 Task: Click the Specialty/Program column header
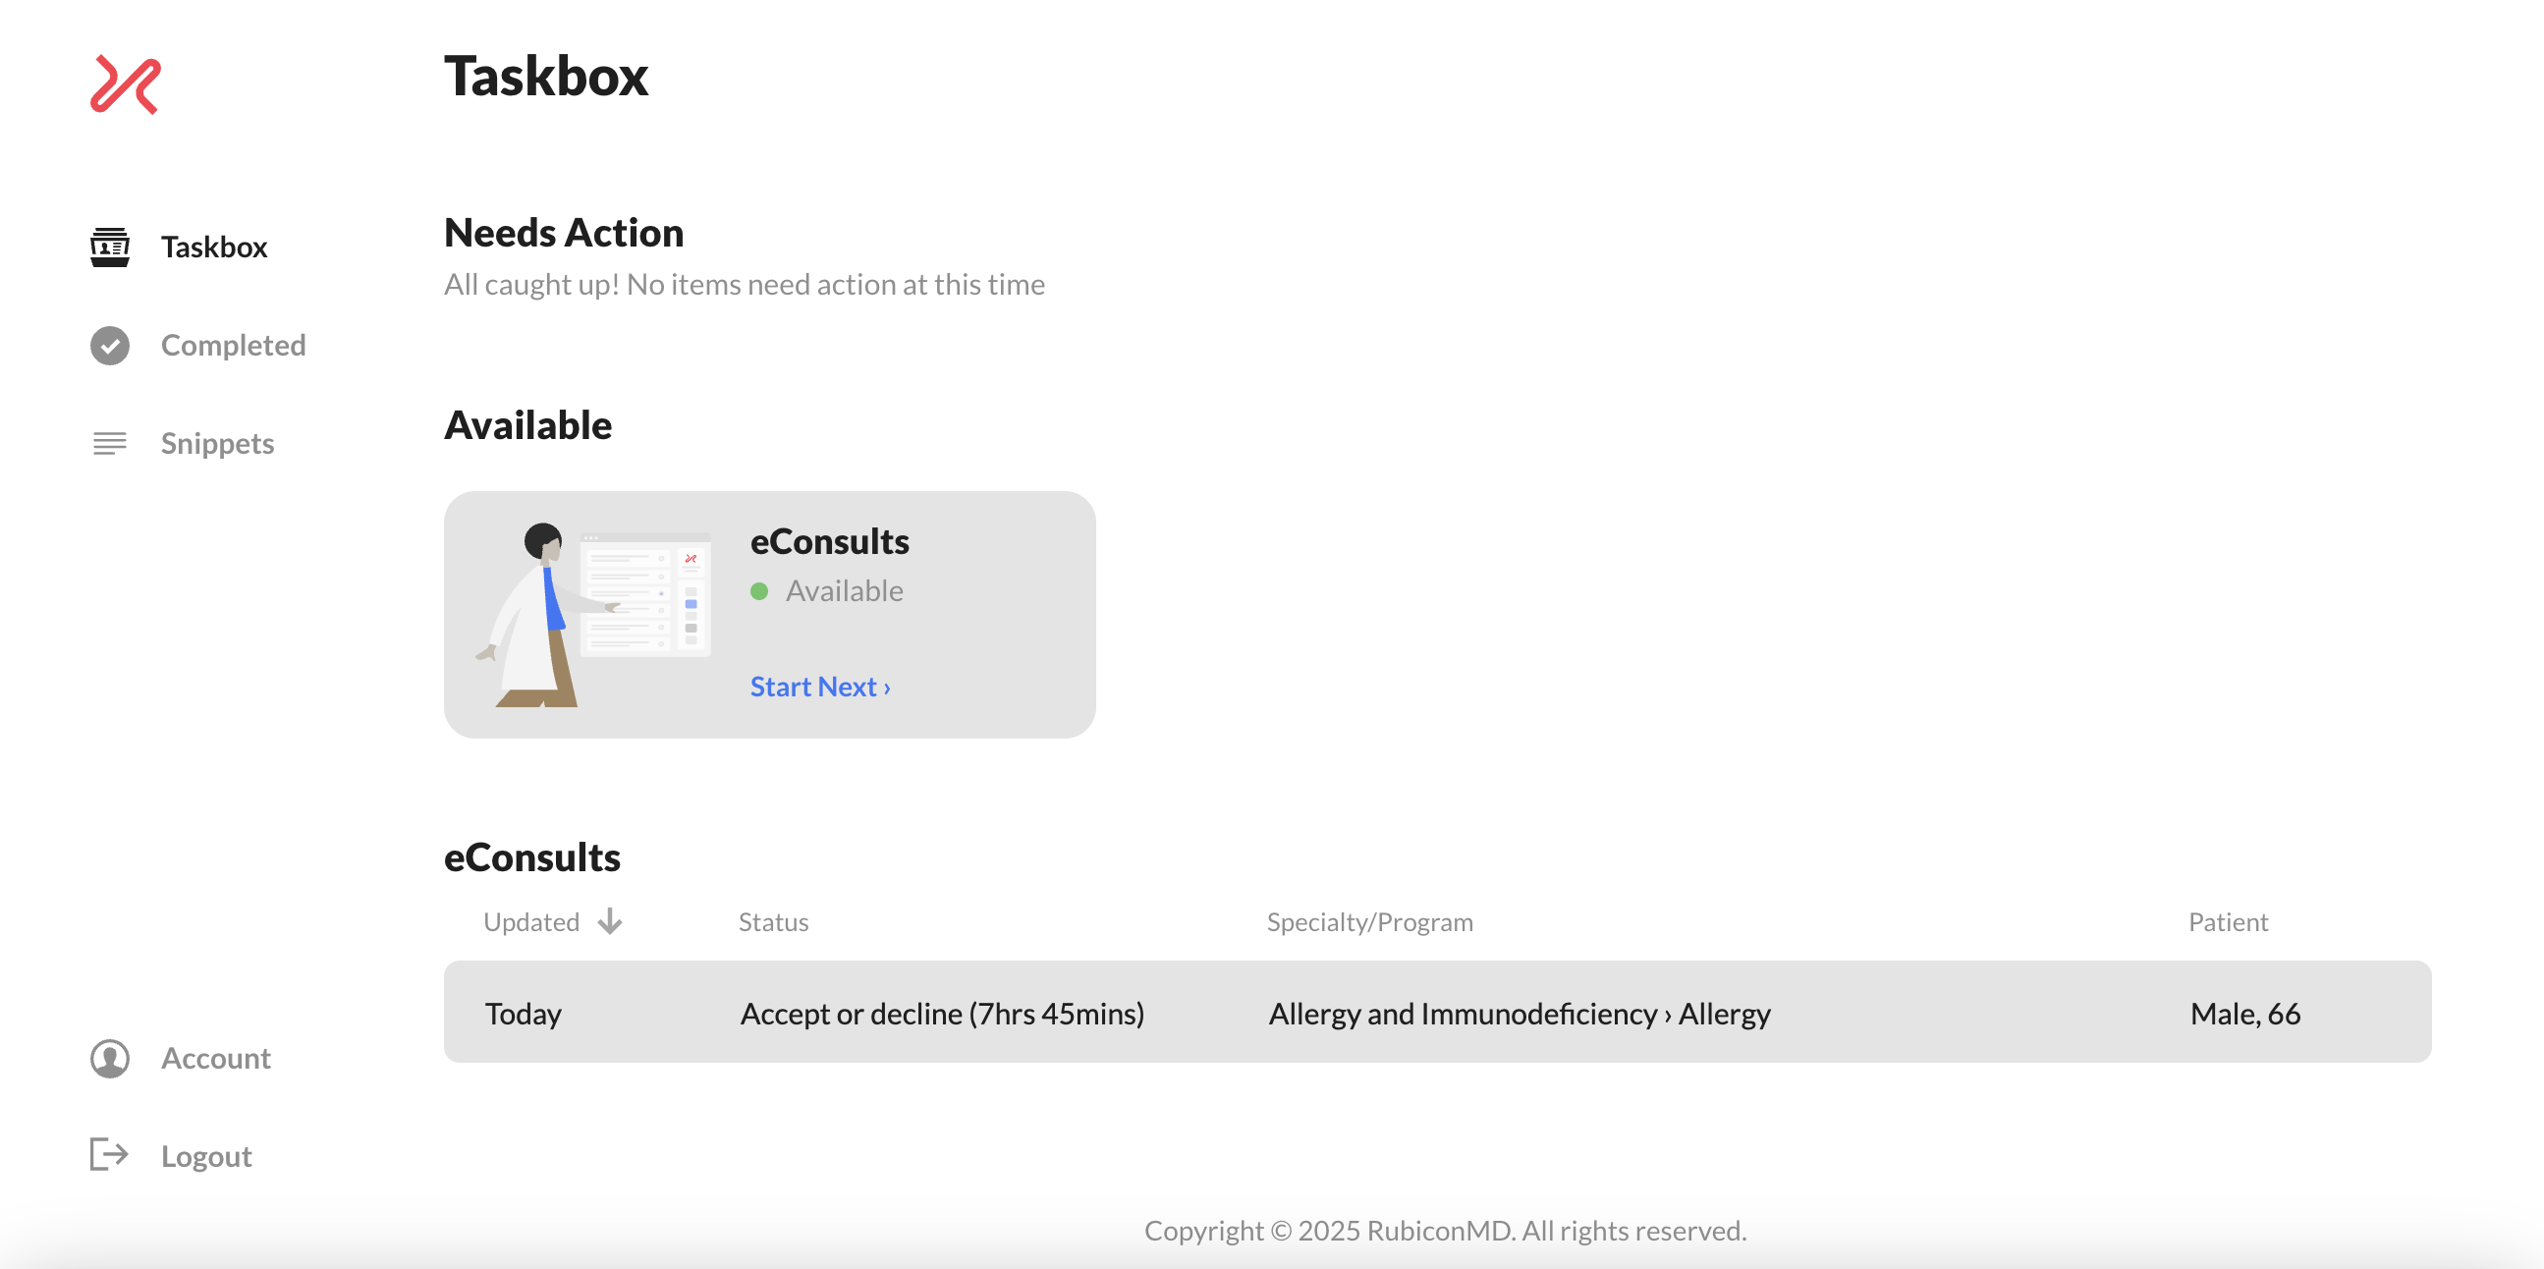pos(1370,921)
